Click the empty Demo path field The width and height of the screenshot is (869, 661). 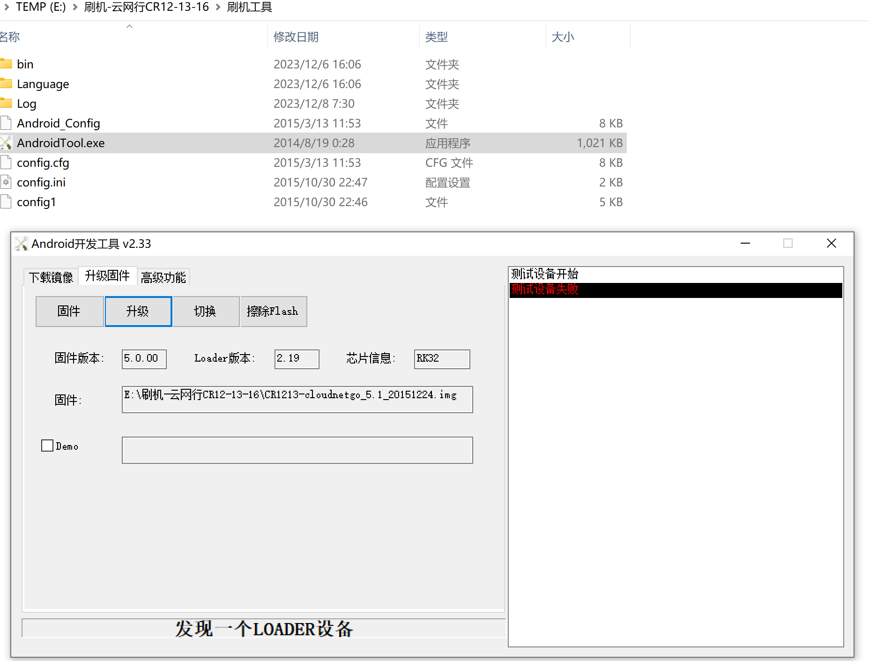point(297,450)
